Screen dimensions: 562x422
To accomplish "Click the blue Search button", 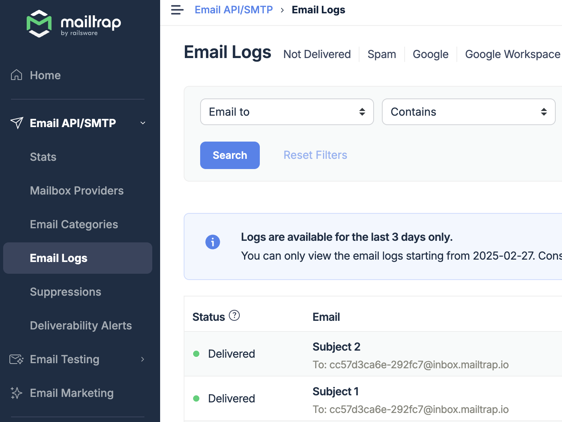I will tap(230, 155).
